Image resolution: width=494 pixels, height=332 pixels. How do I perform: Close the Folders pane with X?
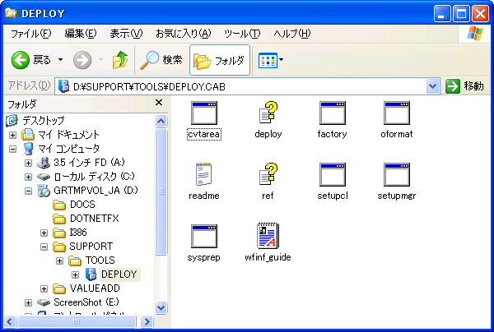[159, 103]
